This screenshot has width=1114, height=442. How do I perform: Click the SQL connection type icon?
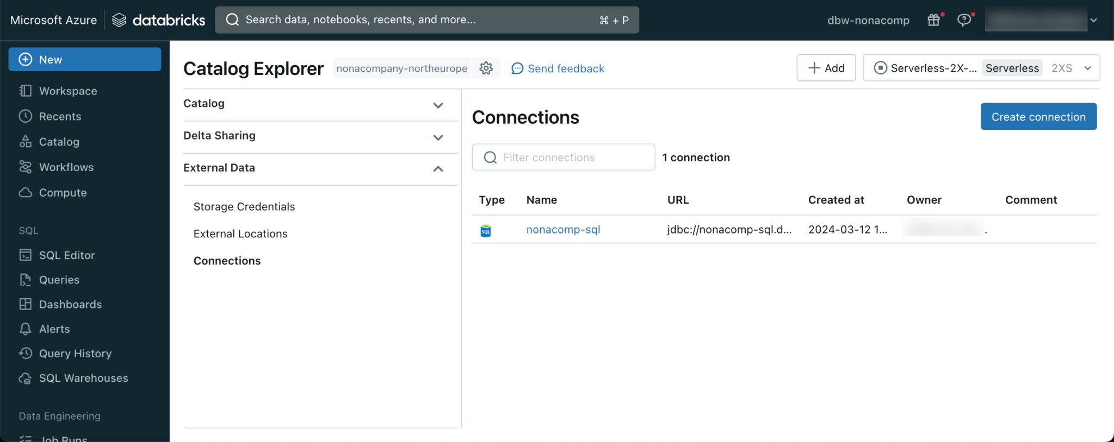(x=486, y=231)
